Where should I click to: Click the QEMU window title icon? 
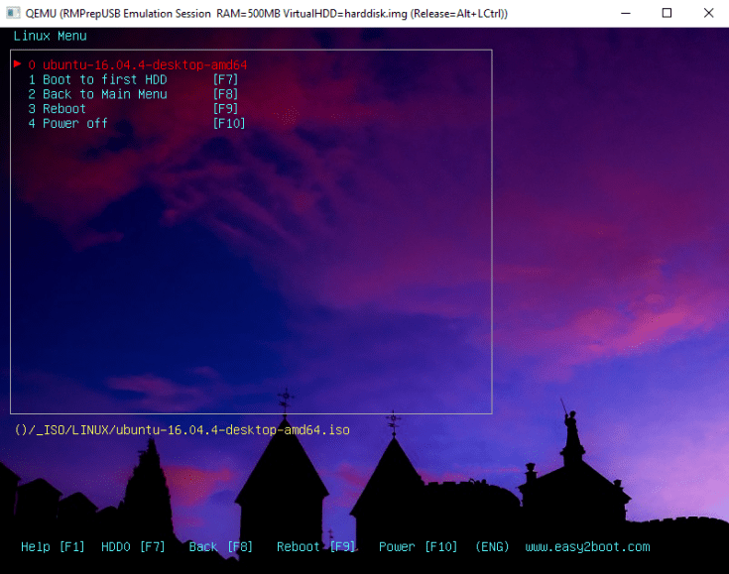(13, 13)
